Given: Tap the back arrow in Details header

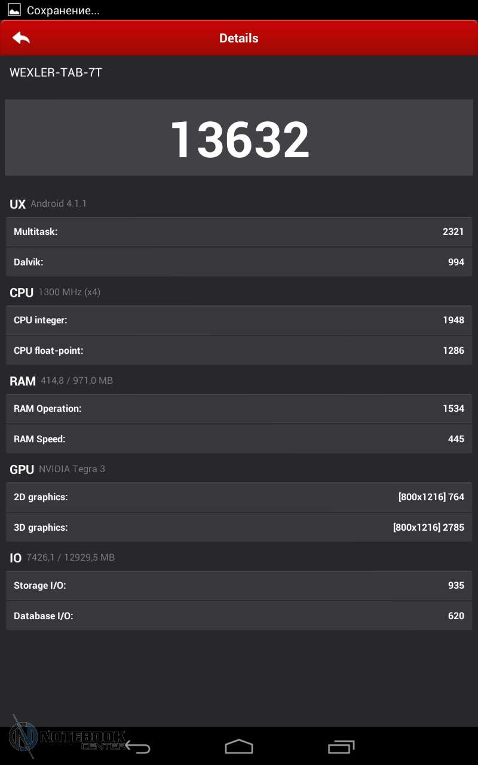Looking at the screenshot, I should tap(22, 38).
